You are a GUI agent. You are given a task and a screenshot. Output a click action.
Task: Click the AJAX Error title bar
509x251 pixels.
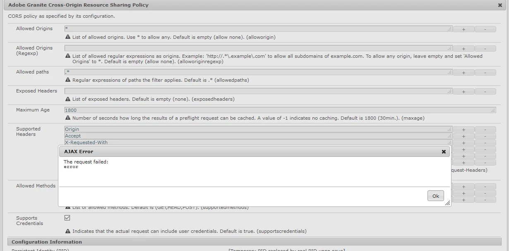tap(254, 152)
